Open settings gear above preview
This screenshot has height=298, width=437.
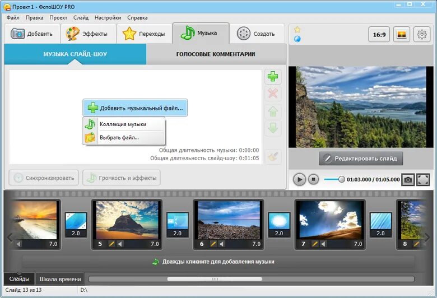(422, 35)
